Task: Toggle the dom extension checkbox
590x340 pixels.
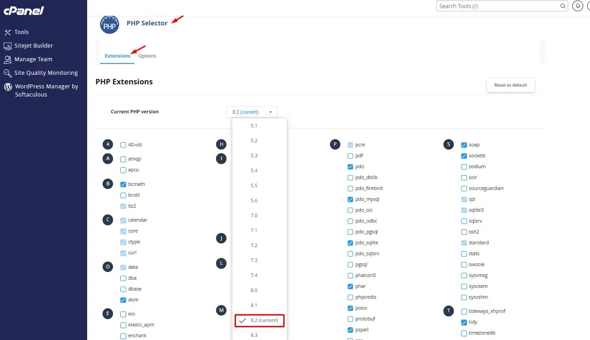Action: [x=123, y=300]
